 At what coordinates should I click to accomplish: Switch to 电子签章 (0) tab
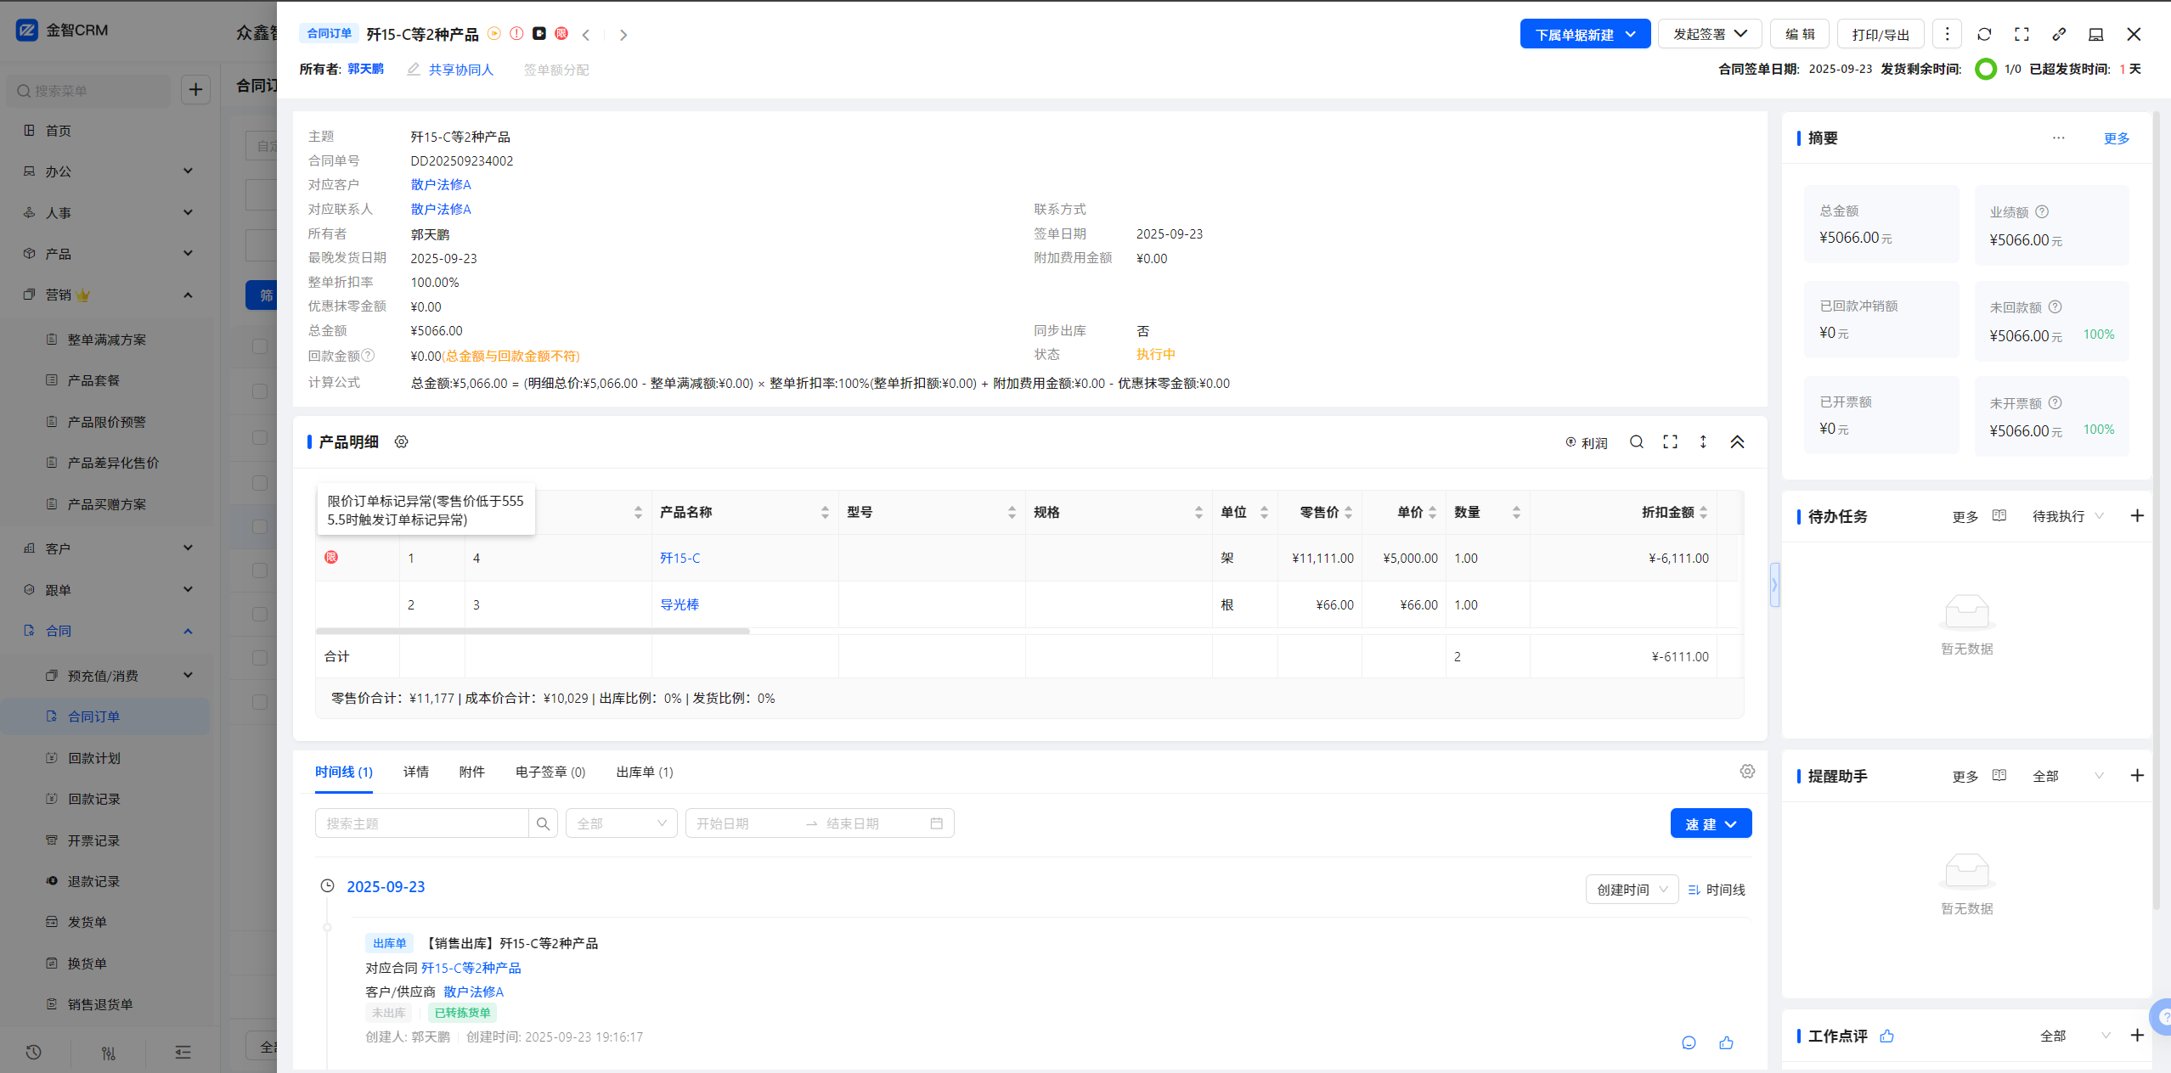550,772
